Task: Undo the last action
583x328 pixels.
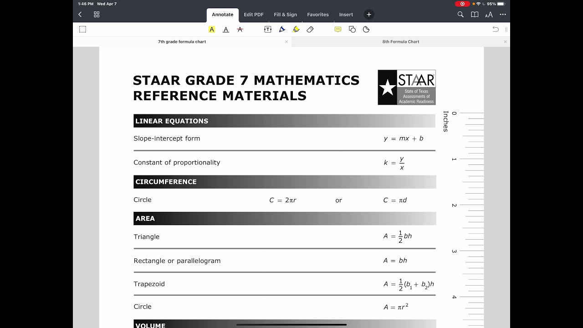Action: pos(496,29)
